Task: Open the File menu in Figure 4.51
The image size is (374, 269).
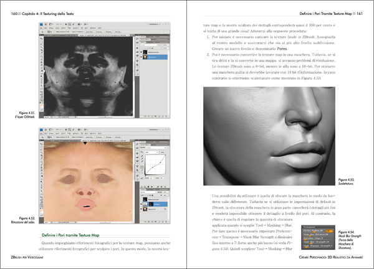Action: click(42, 28)
